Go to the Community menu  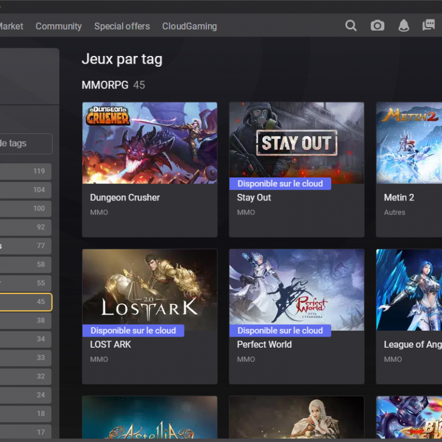coord(58,26)
